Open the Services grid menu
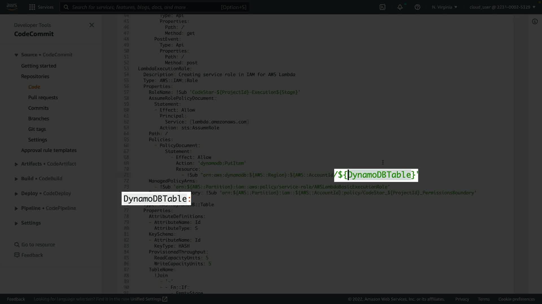The height and width of the screenshot is (304, 542). tap(32, 7)
